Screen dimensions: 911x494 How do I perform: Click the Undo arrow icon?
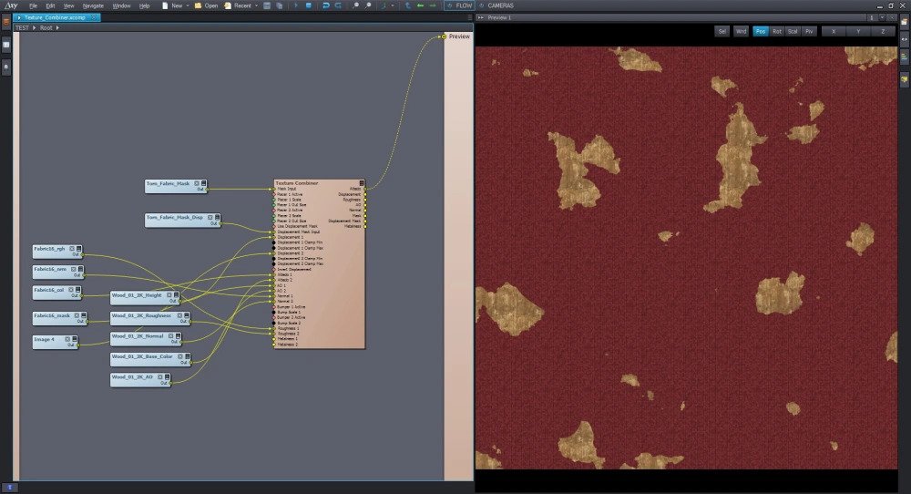(326, 5)
